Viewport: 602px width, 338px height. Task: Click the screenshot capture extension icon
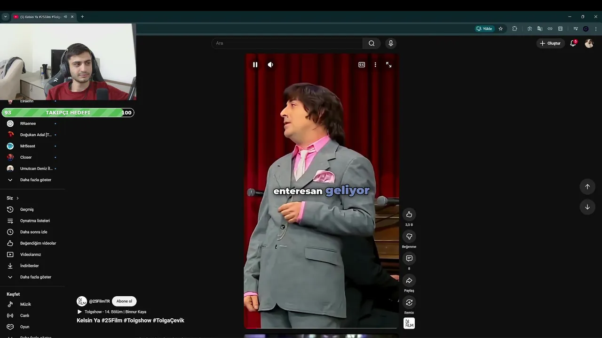[530, 29]
